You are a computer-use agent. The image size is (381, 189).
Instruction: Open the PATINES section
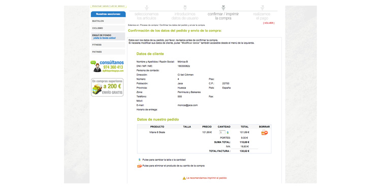[108, 52]
